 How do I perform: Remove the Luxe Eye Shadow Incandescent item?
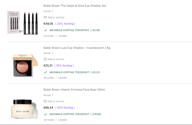point(49,78)
